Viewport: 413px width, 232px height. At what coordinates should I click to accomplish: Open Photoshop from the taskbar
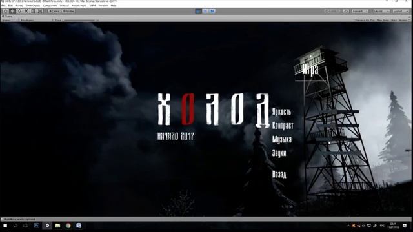(37, 226)
